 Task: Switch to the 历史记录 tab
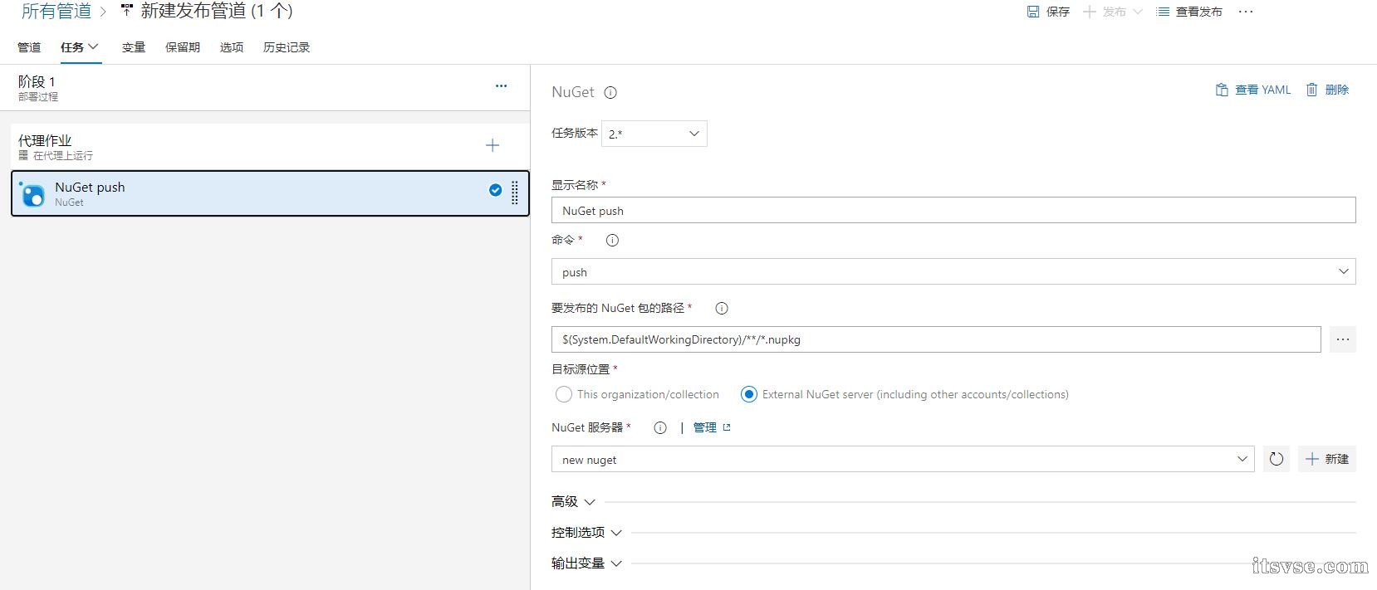click(x=287, y=47)
